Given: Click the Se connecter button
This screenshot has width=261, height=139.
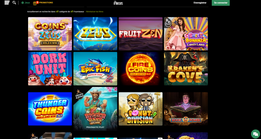Looking at the screenshot, I should [x=221, y=3].
